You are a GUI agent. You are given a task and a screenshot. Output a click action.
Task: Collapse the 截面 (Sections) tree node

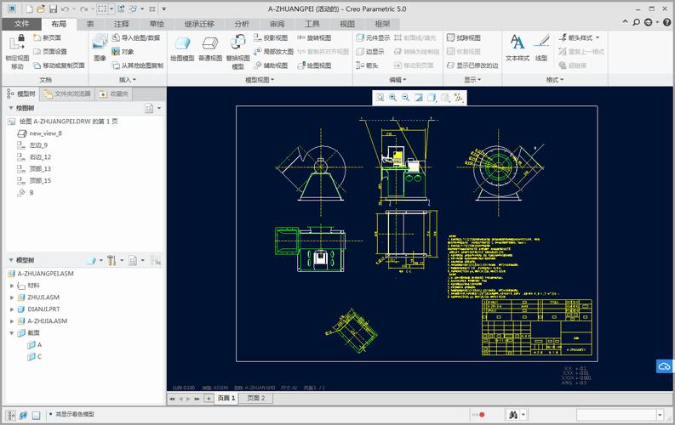coord(12,332)
